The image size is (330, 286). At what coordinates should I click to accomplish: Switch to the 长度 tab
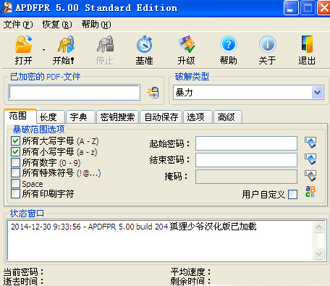point(51,117)
